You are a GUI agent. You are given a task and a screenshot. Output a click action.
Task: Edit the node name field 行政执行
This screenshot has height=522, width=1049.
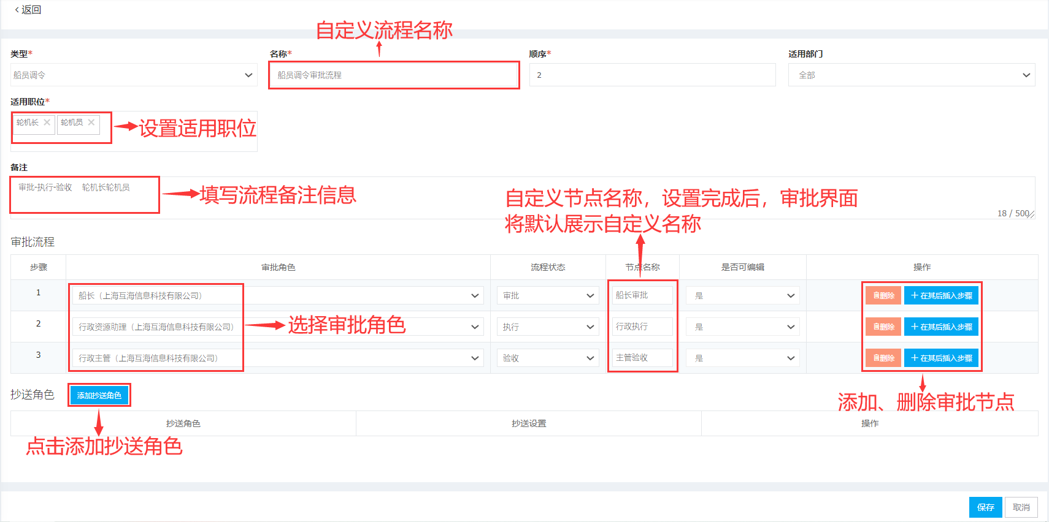point(642,327)
